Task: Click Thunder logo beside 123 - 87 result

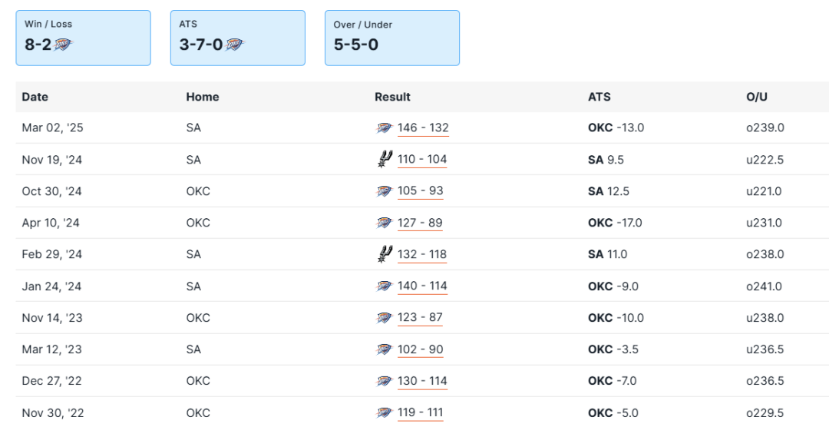Action: 385,318
